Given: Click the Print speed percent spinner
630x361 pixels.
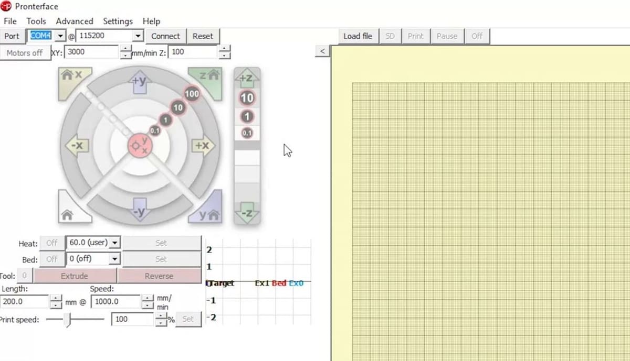Looking at the screenshot, I should click(x=161, y=319).
